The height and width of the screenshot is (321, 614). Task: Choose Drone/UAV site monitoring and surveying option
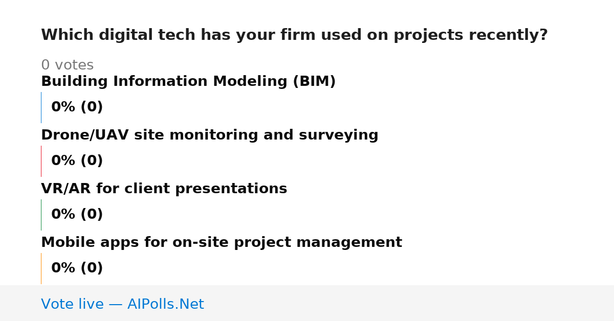tap(210, 135)
